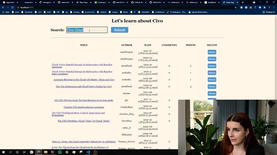Image resolution: width=277 pixels, height=155 pixels.
Task: Open the moving bookmarks folder
Action: 75,12
